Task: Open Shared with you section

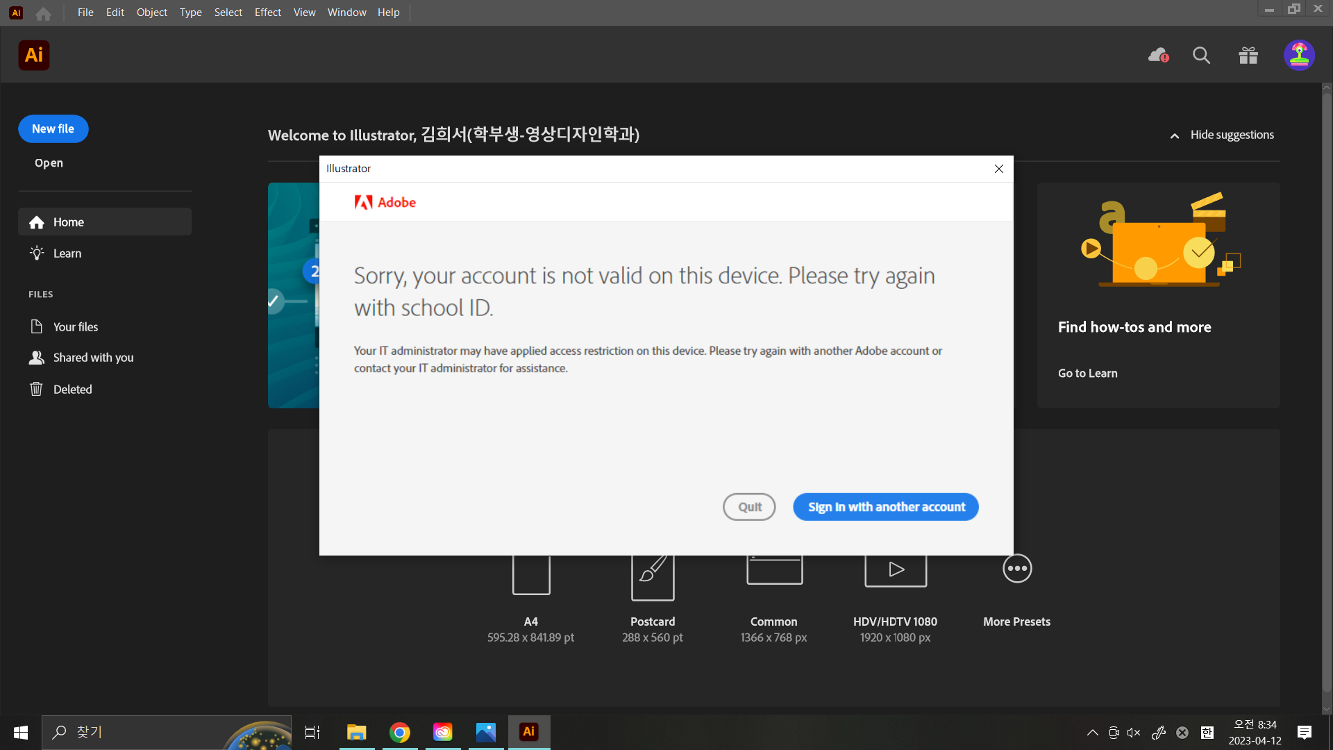Action: [x=92, y=358]
